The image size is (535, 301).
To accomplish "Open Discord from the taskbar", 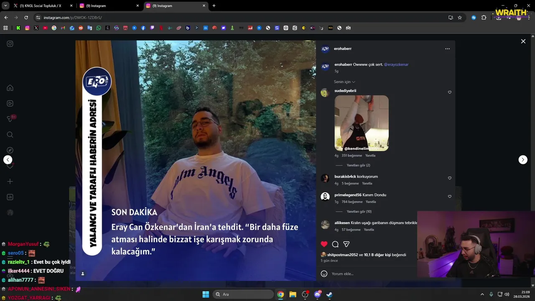I will tap(317, 294).
